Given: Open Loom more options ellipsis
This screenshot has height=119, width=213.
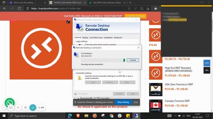Looking at the screenshot, I should click(x=4, y=107).
